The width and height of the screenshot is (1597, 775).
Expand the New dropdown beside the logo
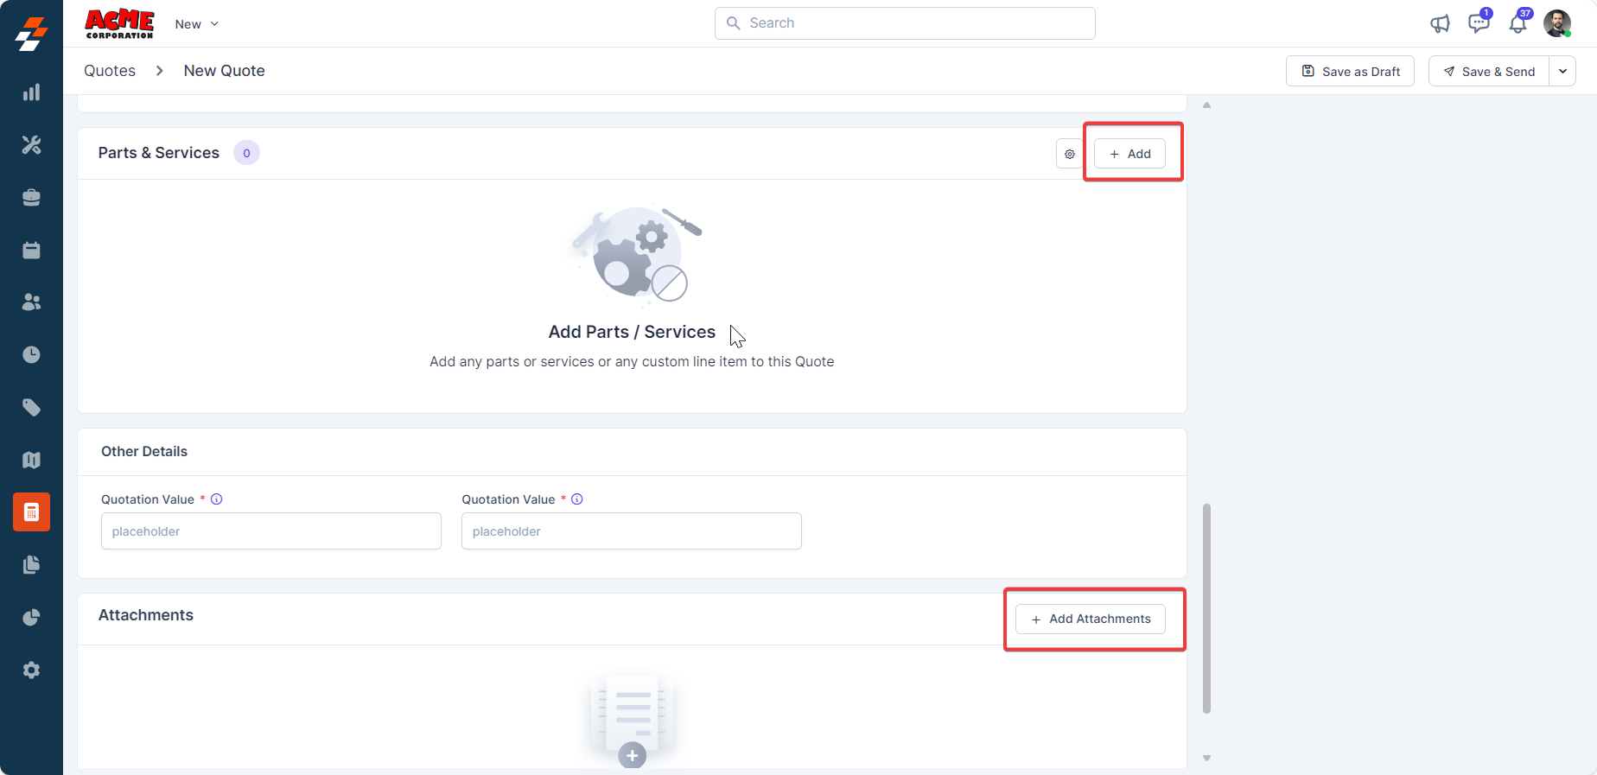point(197,24)
